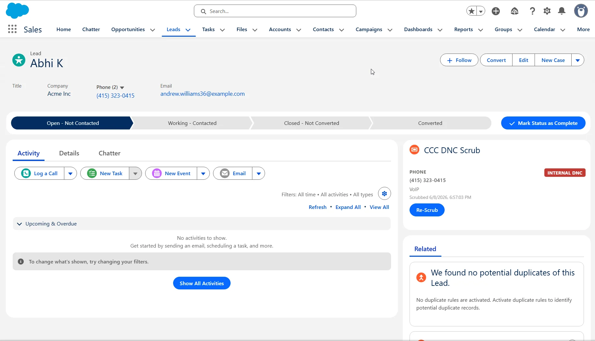The height and width of the screenshot is (341, 595).
Task: Click the Re-Scrub button
Action: (427, 210)
